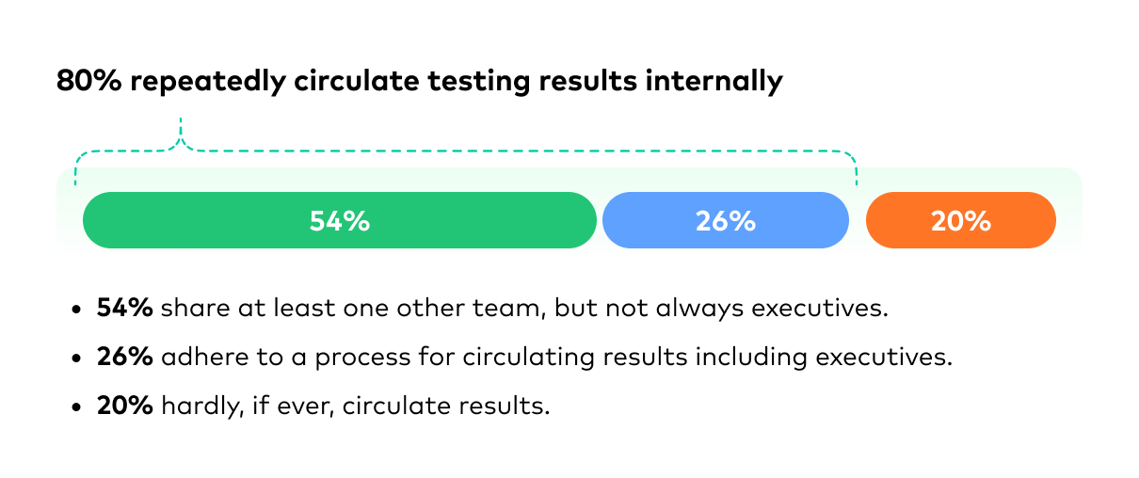
Task: Click the bold 20% in the third bullet
Action: pyautogui.click(x=124, y=407)
